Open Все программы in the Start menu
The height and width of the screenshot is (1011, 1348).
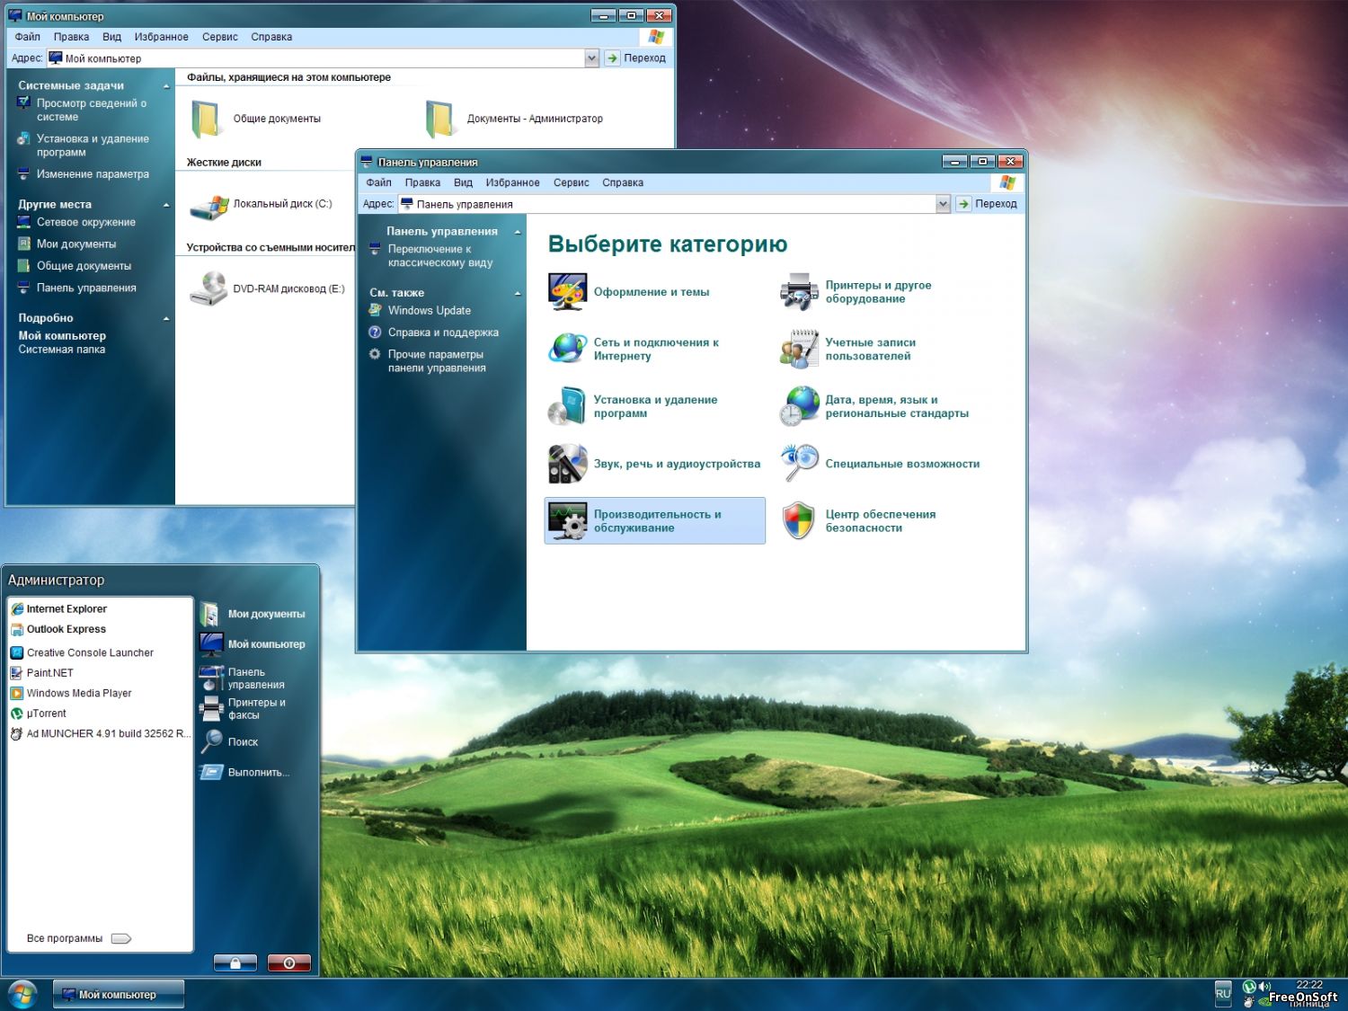point(79,938)
